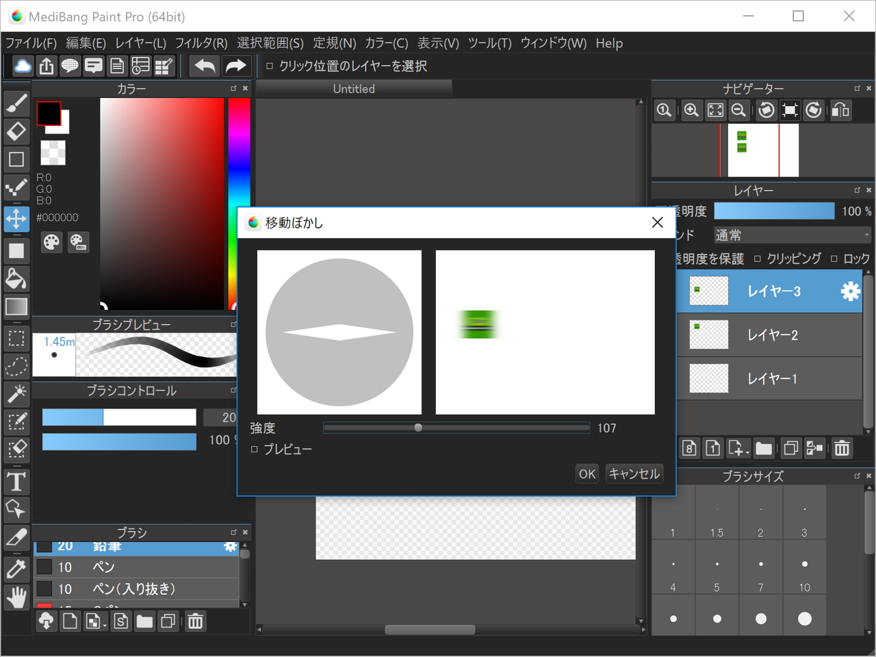Select the Magic Wand tool
Screen dimensions: 876x657
pos(16,394)
